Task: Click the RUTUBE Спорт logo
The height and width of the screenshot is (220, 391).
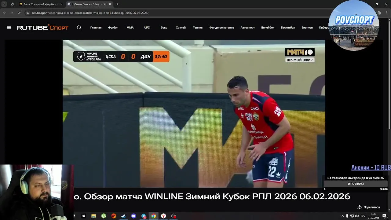Action: [43, 28]
